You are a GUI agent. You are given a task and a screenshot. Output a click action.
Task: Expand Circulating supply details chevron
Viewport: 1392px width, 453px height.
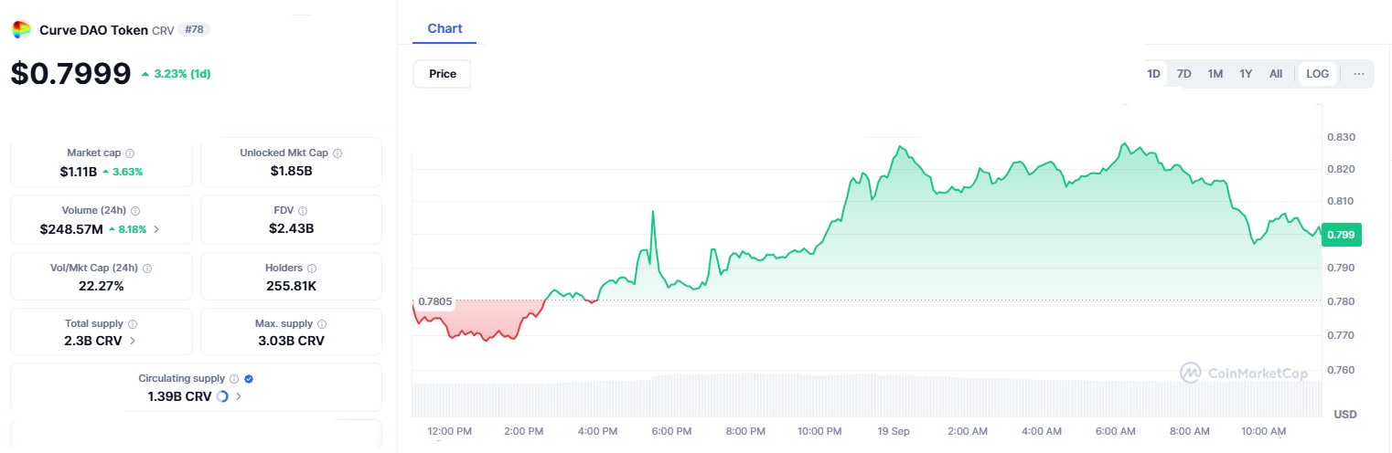click(239, 396)
